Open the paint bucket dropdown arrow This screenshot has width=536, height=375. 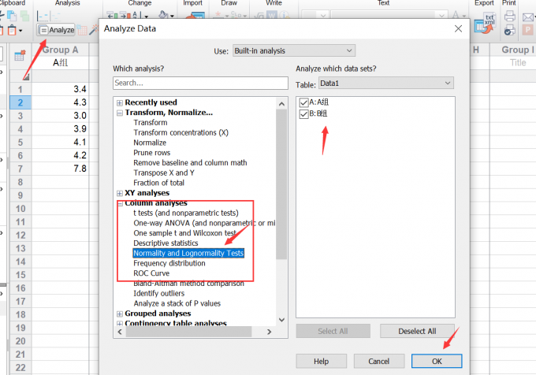[x=172, y=16]
